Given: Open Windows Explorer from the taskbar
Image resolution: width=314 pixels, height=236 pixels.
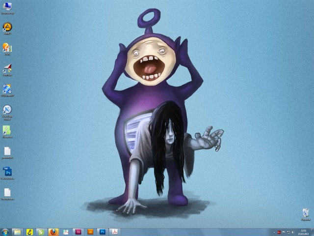Looking at the screenshot, I should [17, 232].
